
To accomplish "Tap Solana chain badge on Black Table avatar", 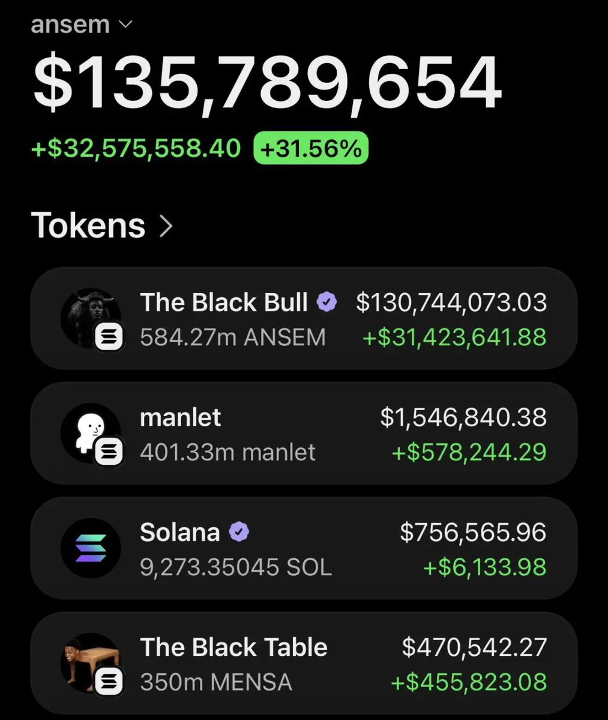I will click(109, 681).
